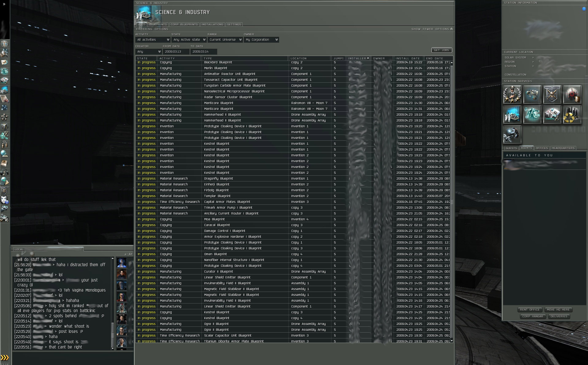Open the Reprocessing Plant recycle icon
Viewport: 588px width, 365px height.
[x=572, y=114]
